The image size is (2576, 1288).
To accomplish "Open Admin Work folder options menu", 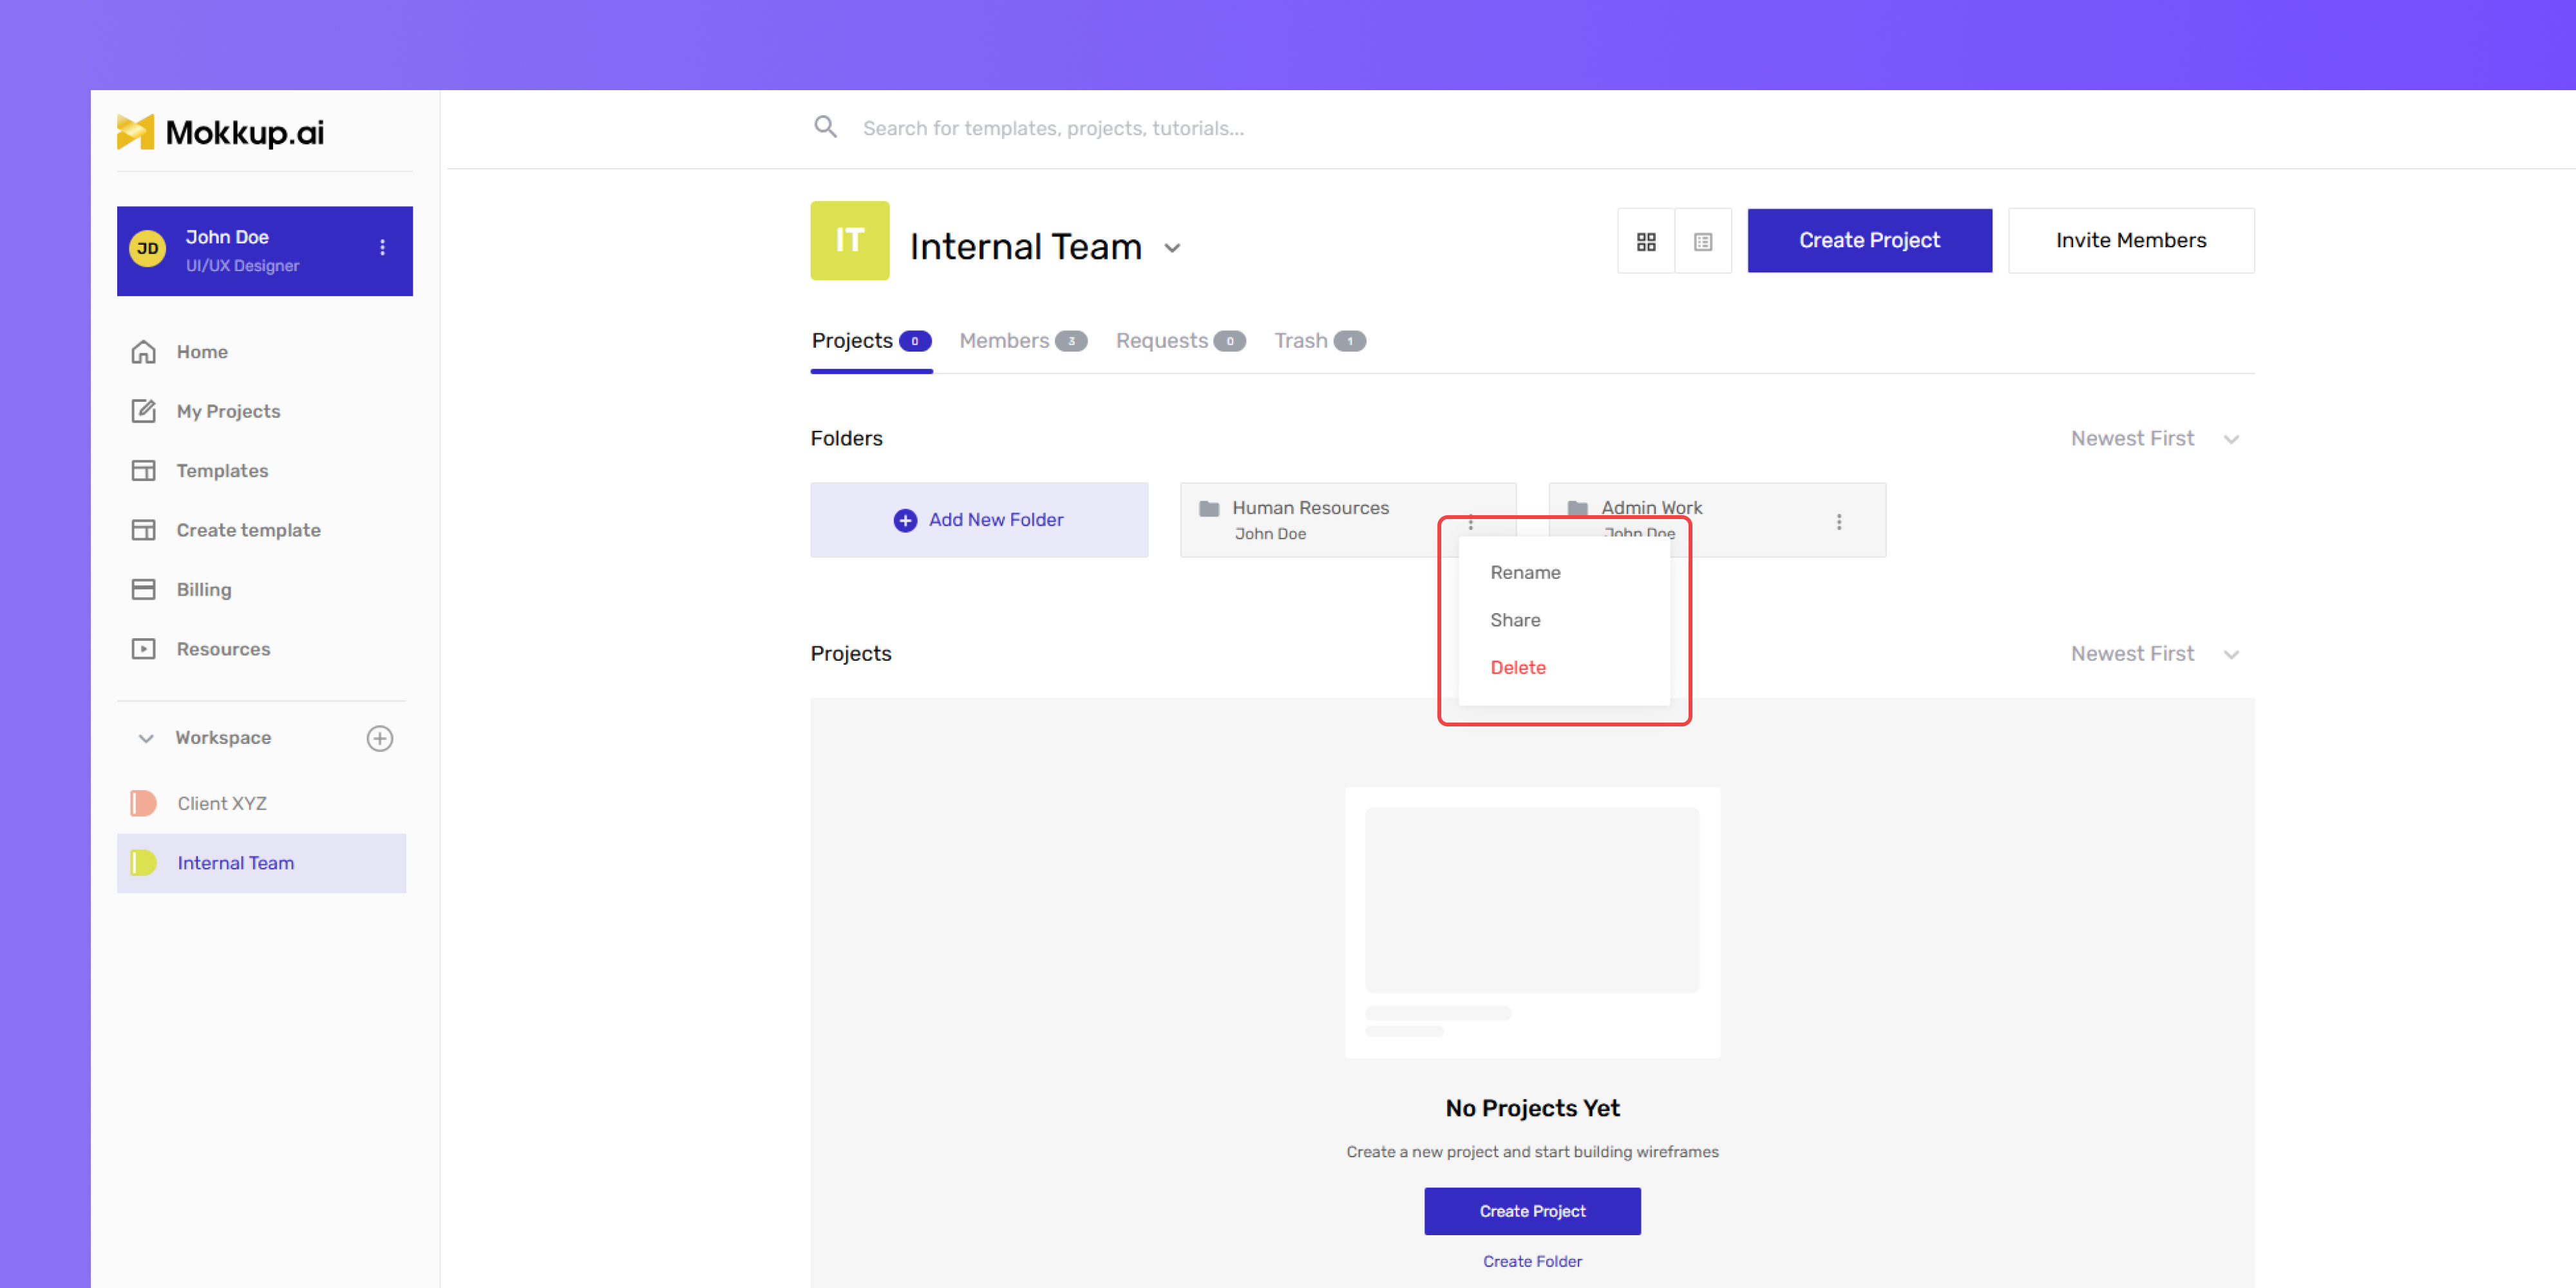I will point(1838,522).
